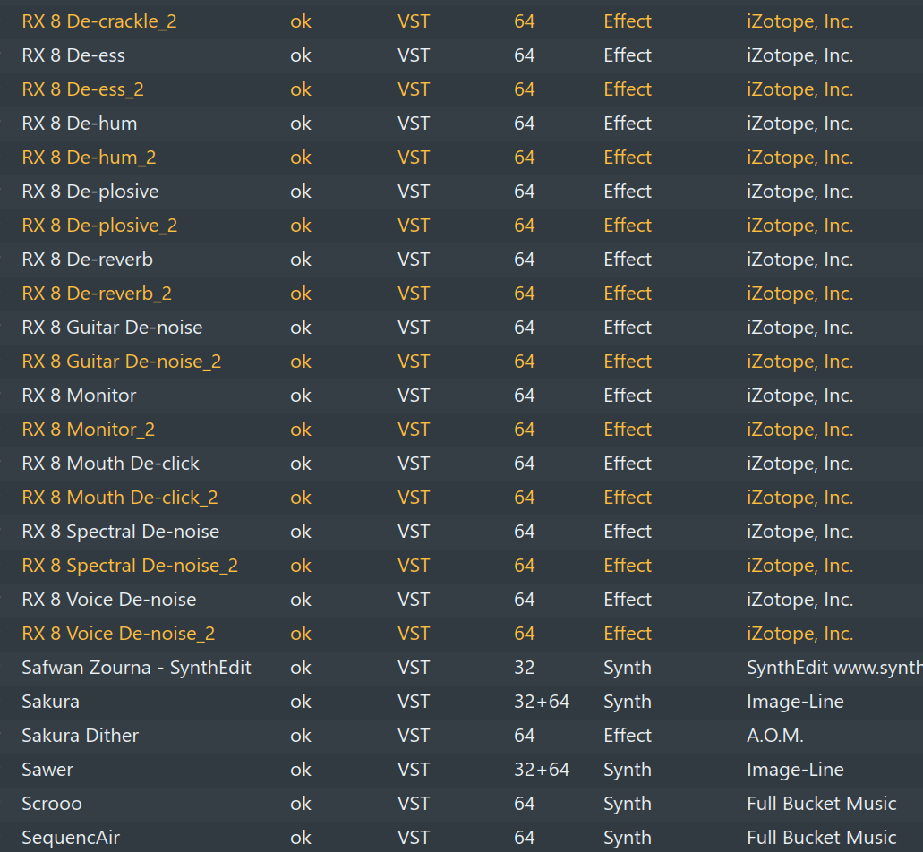Select Safwan Zourna - SynthEdit plugin
Image resolution: width=923 pixels, height=852 pixels.
[x=136, y=668]
